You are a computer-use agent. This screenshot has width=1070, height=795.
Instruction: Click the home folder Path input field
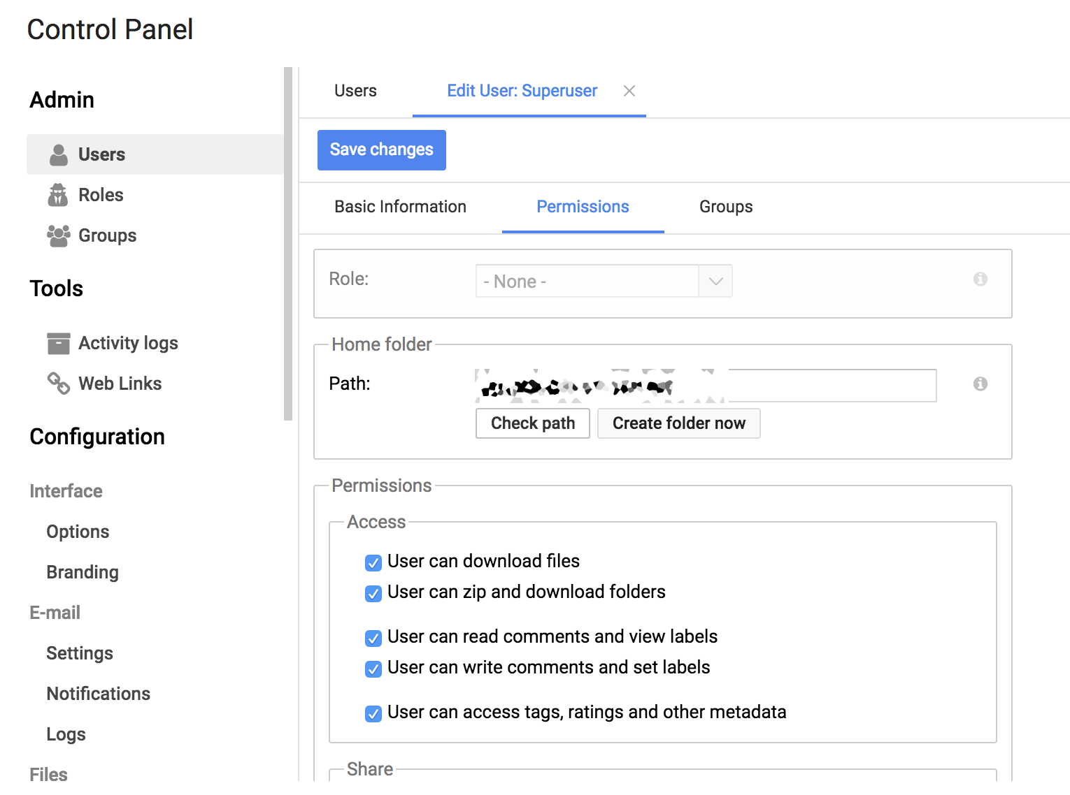(x=706, y=386)
